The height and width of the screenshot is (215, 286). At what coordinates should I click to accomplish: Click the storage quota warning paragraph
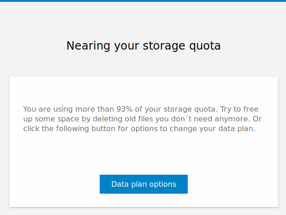[143, 119]
